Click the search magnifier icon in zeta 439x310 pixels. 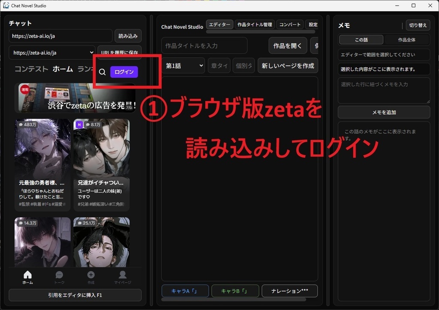(x=102, y=72)
